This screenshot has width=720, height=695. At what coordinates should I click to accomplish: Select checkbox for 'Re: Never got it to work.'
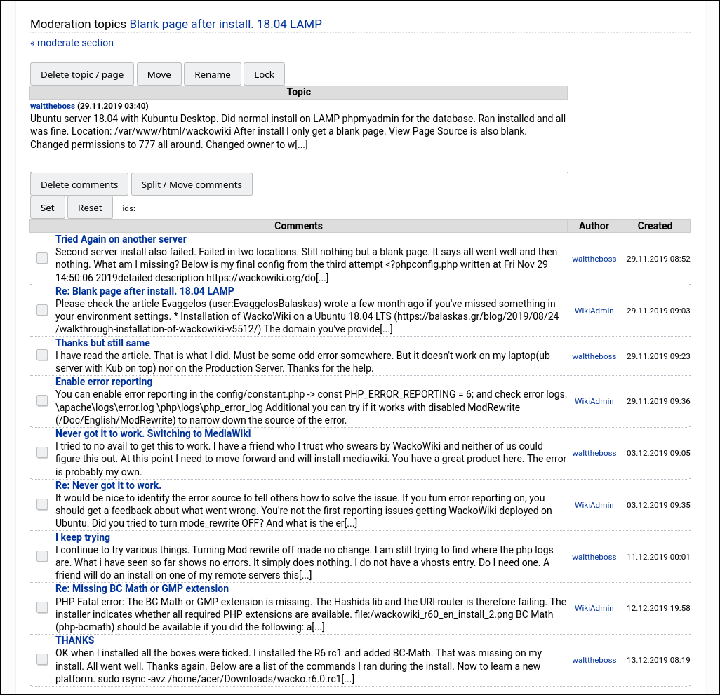coord(42,504)
